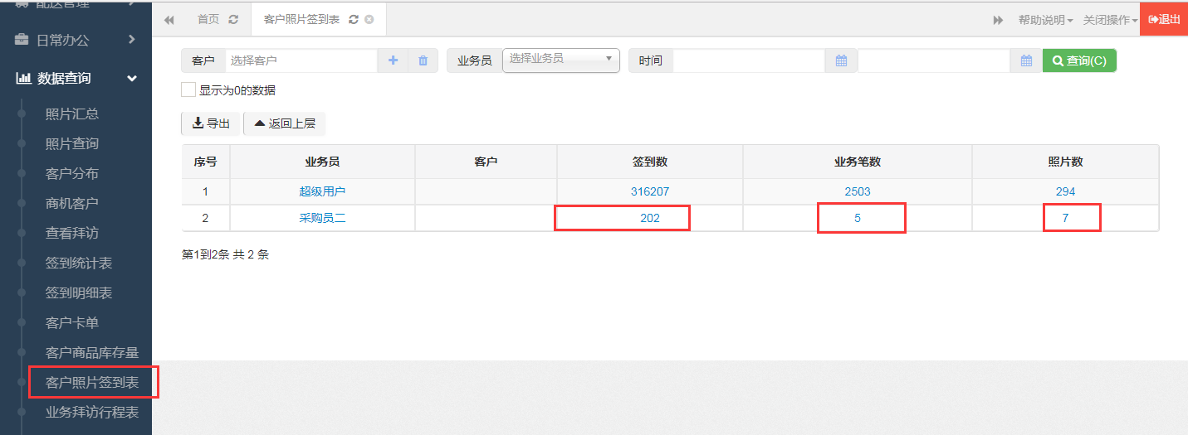Open the start date calendar picker
The width and height of the screenshot is (1188, 435).
[841, 60]
